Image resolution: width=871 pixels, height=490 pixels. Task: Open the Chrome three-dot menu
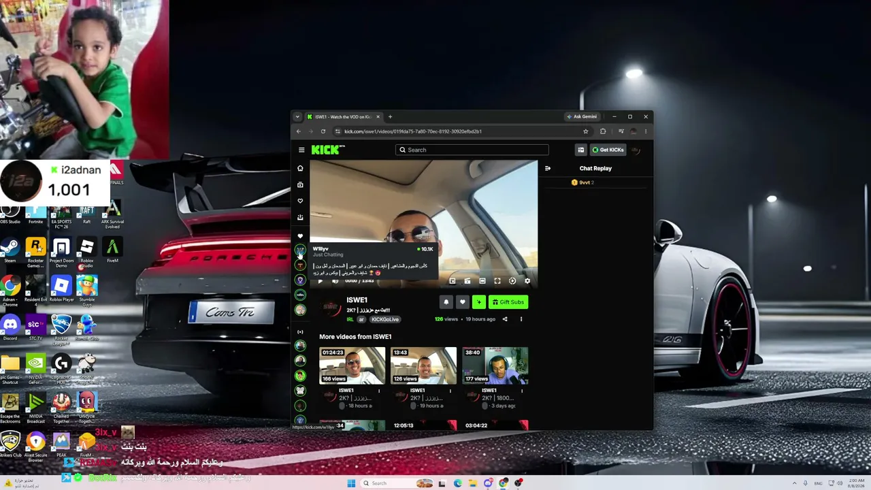(x=646, y=131)
